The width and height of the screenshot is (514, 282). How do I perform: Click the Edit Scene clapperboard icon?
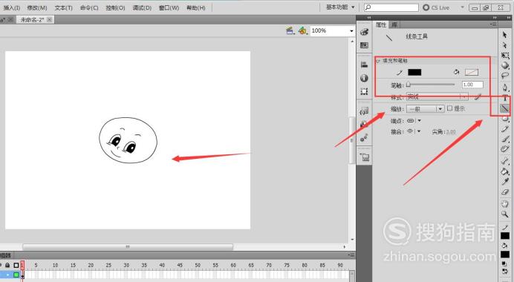pyautogui.click(x=290, y=30)
